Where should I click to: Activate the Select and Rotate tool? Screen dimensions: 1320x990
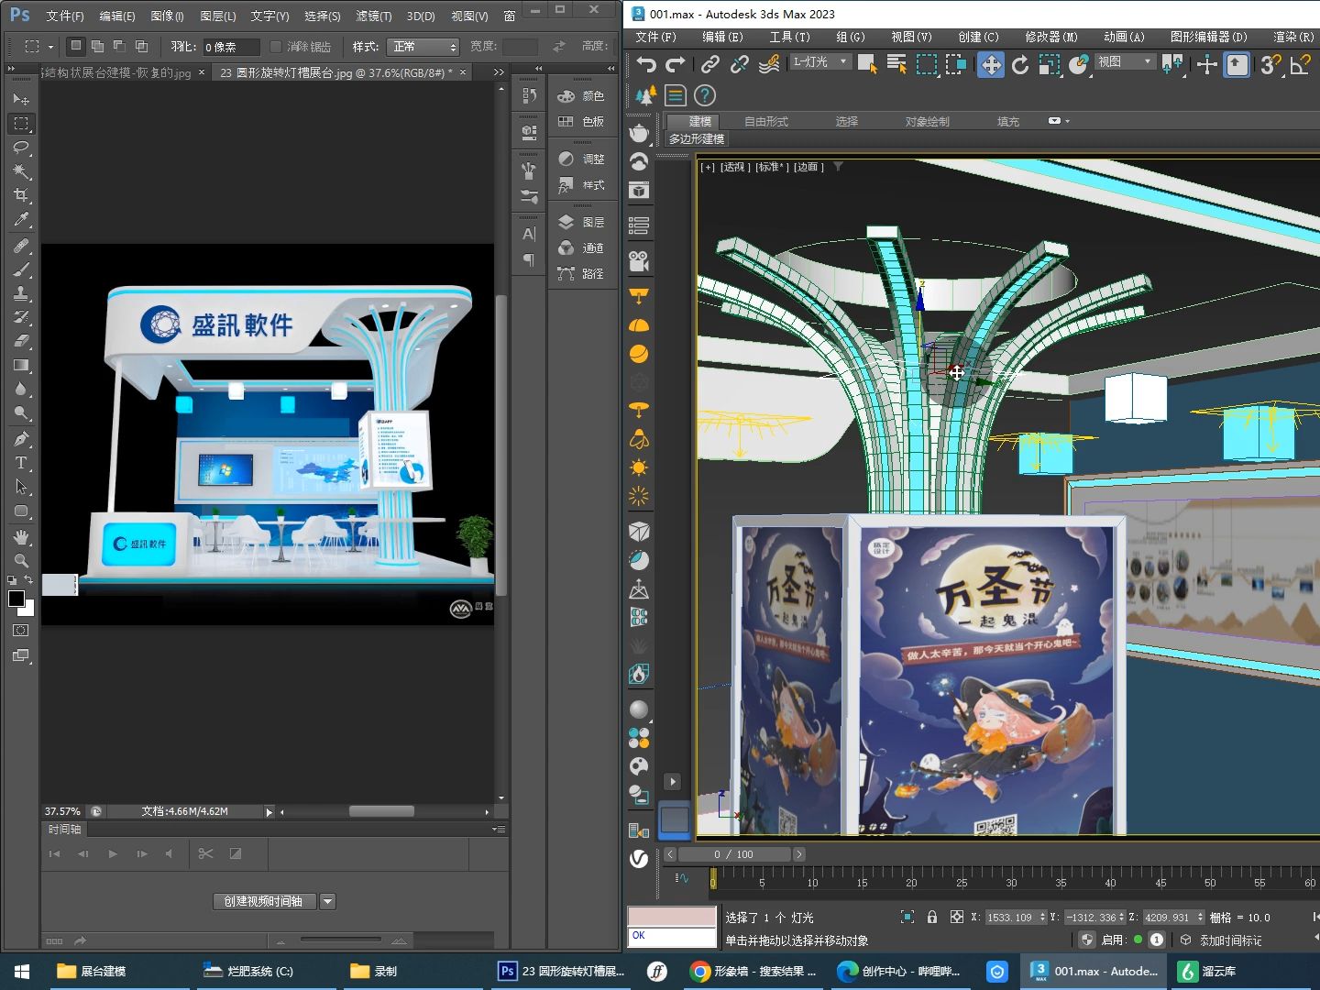[1020, 64]
